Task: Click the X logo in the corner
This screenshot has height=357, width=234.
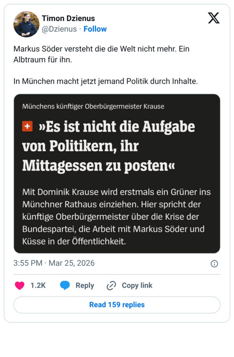Action: pyautogui.click(x=214, y=17)
